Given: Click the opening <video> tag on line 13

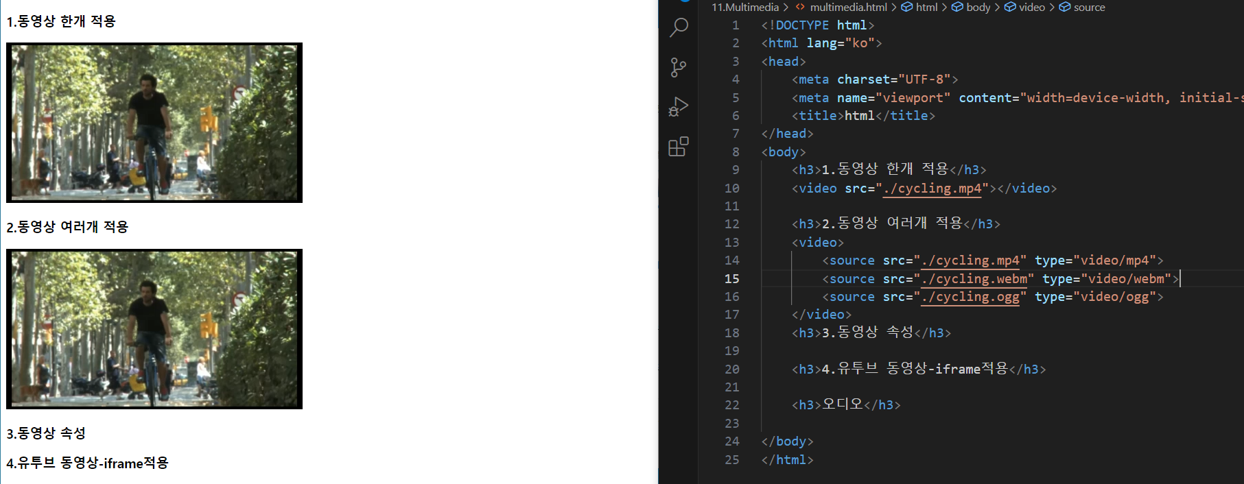Looking at the screenshot, I should (818, 243).
